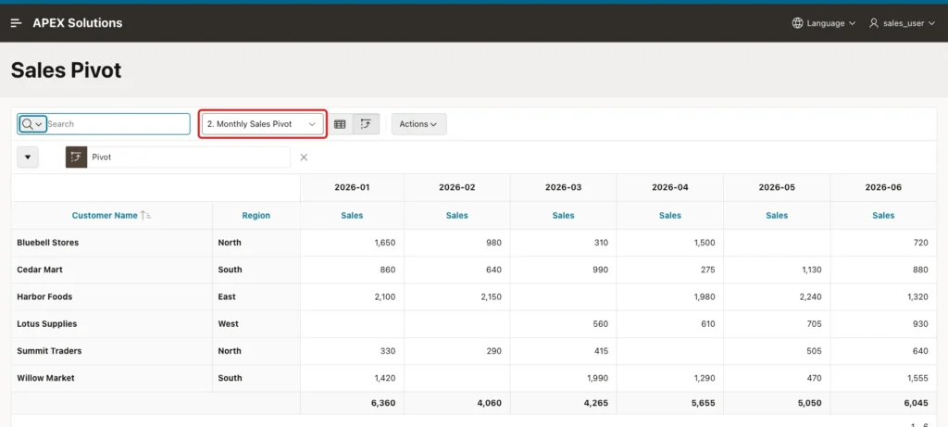Remove the Pivot setting with X
Image resolution: width=948 pixels, height=427 pixels.
click(304, 157)
